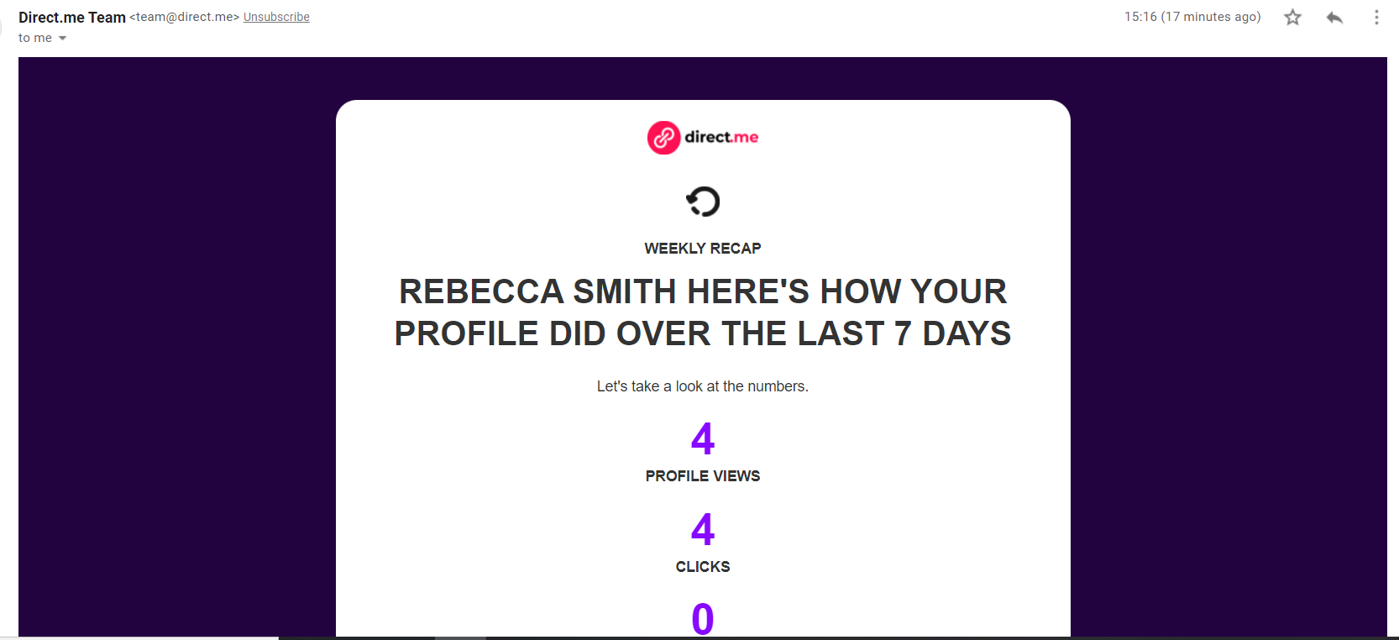1399x640 pixels.
Task: Expand recipient details arrow next to 'to me'
Action: point(62,38)
